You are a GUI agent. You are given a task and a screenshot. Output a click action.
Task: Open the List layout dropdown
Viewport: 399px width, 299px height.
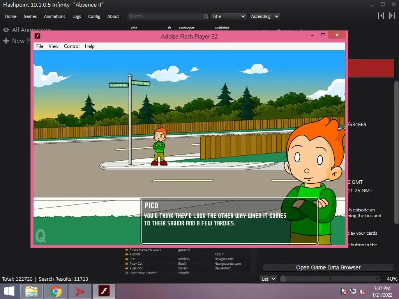[268, 279]
